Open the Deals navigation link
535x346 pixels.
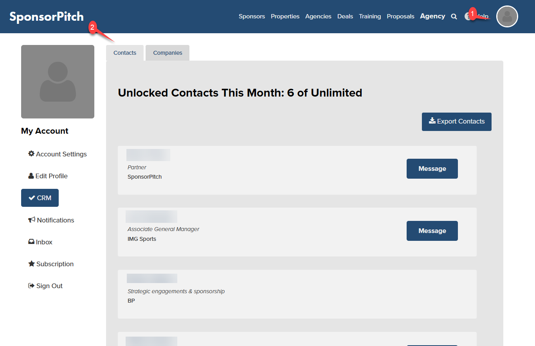coord(345,16)
